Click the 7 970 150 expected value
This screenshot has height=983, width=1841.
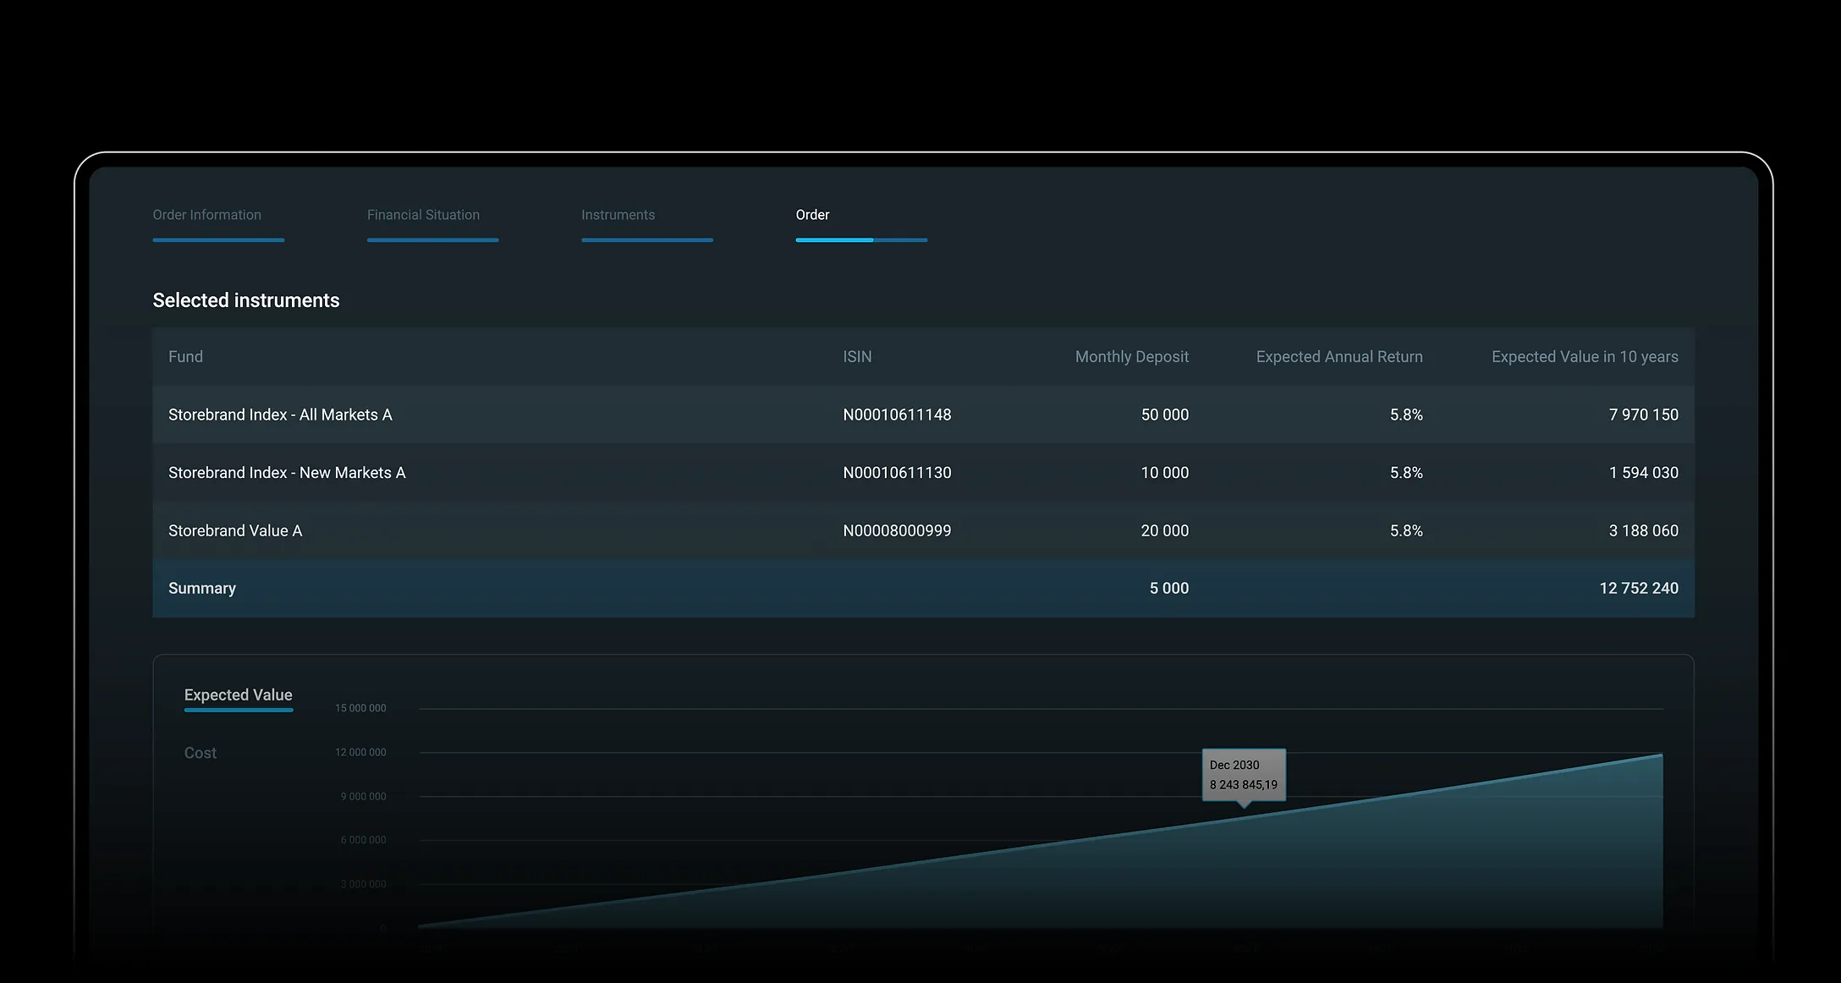(x=1644, y=415)
